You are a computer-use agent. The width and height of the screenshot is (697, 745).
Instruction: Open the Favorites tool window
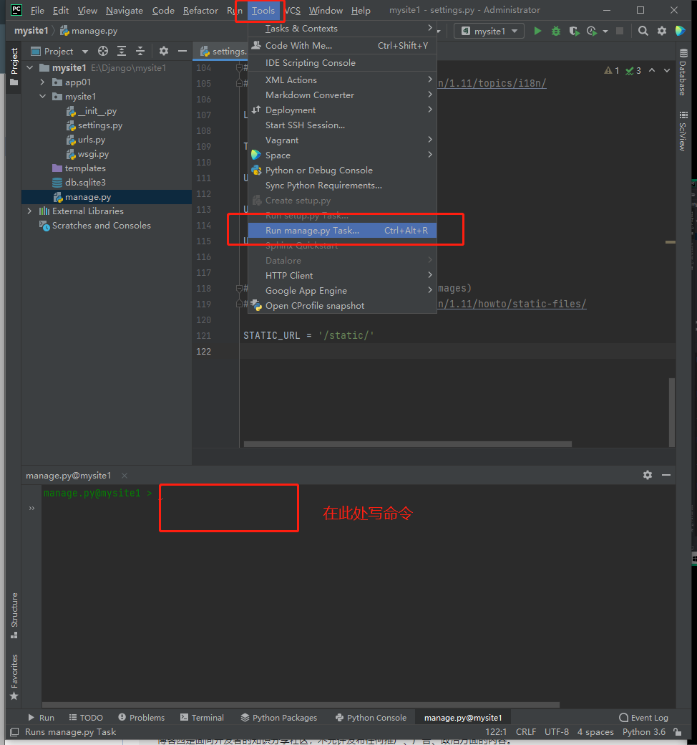coord(14,676)
